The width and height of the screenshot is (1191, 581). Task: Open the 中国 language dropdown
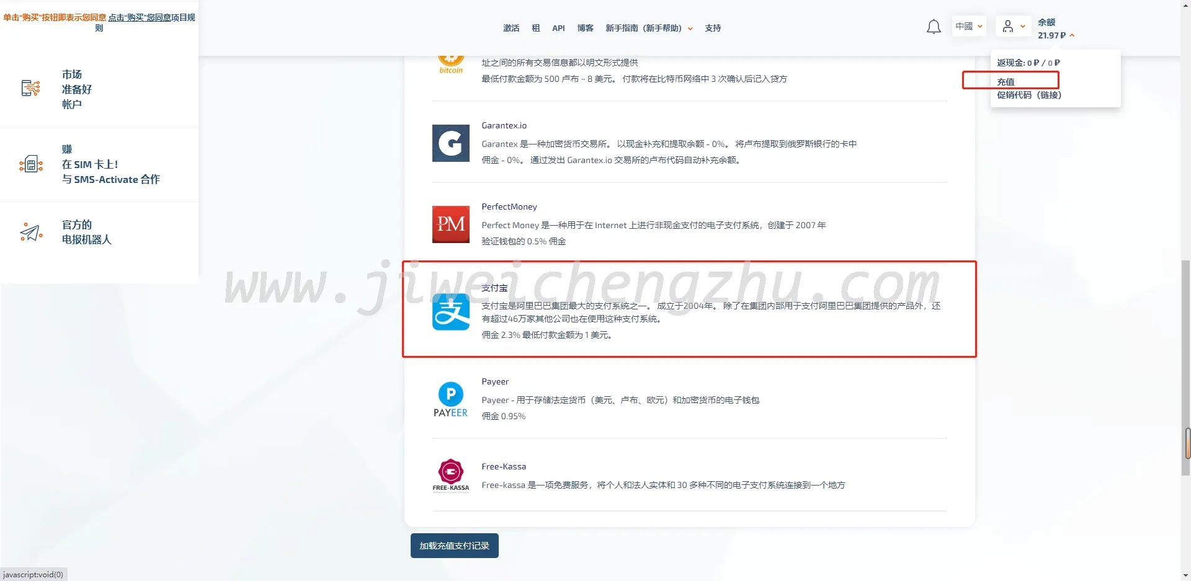[x=968, y=27]
